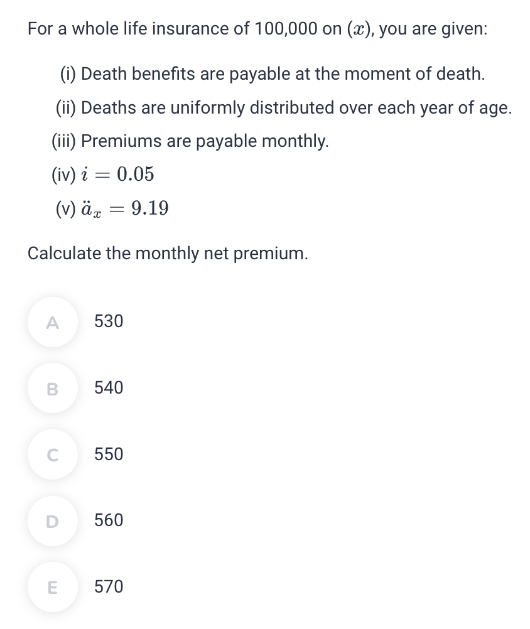The height and width of the screenshot is (629, 530).
Task: Choose the answer labeled 540
Action: tap(107, 388)
